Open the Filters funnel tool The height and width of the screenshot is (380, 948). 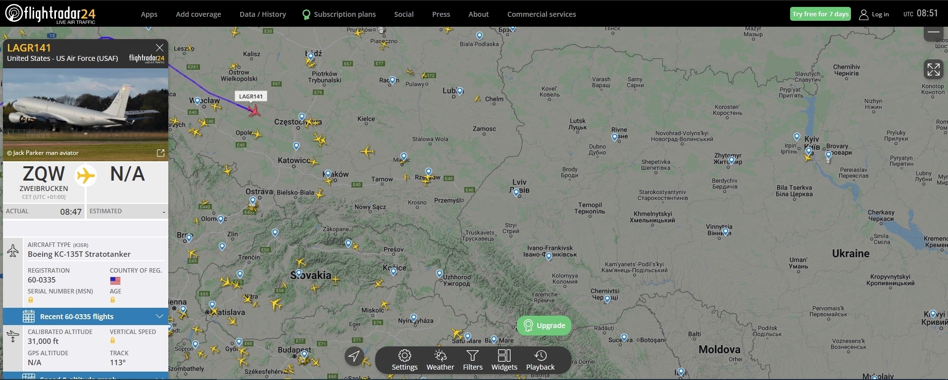click(473, 360)
